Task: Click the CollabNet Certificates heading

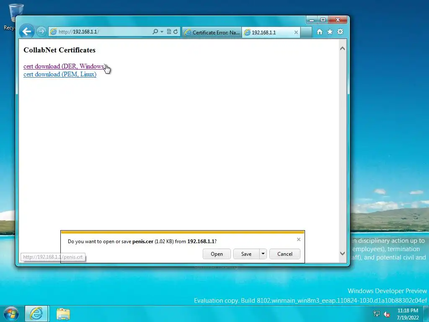Action: coord(59,50)
